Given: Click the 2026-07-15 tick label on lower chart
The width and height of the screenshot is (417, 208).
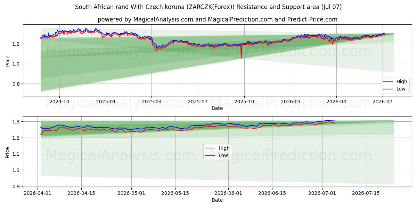Looking at the screenshot, I should [x=366, y=193].
